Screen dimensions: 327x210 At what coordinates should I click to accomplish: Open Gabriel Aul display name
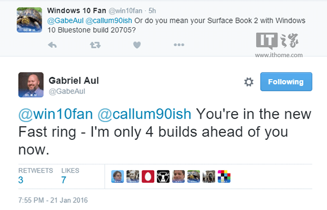click(74, 81)
